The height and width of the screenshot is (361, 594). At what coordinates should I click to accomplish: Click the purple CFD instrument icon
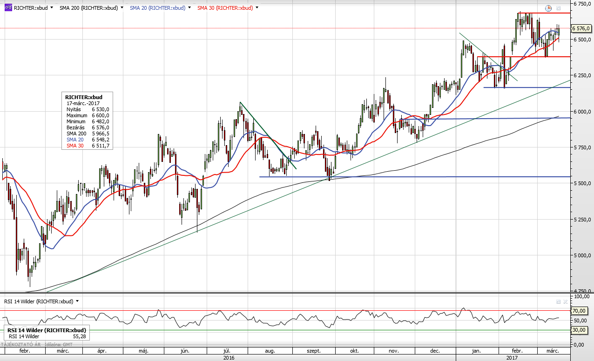coord(7,8)
